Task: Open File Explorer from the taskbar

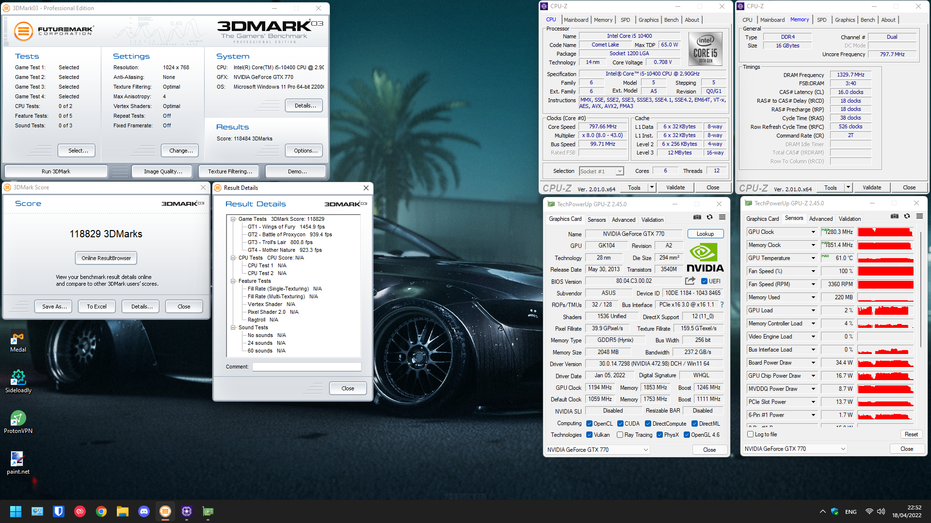Action: (x=123, y=511)
